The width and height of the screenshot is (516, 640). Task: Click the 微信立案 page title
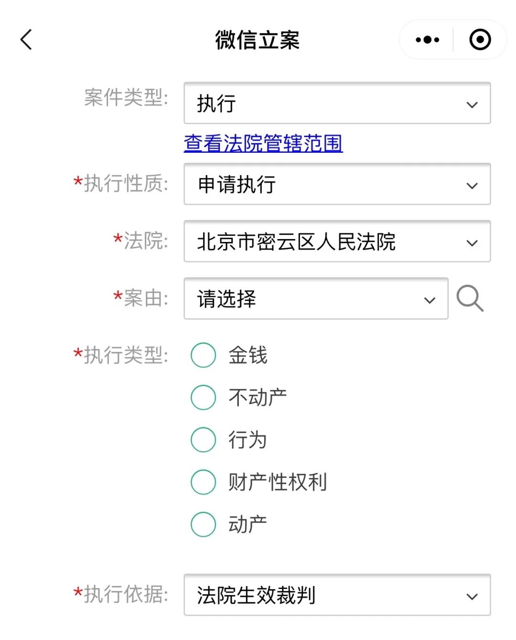point(258,40)
